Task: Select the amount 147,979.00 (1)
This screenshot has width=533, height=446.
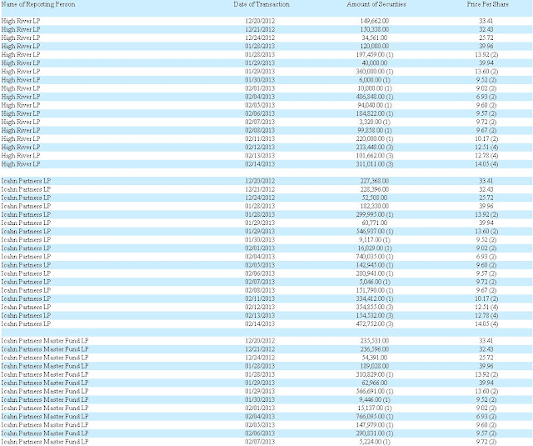Action: coord(375,425)
